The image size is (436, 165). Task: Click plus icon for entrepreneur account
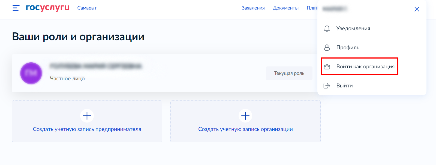point(87,116)
